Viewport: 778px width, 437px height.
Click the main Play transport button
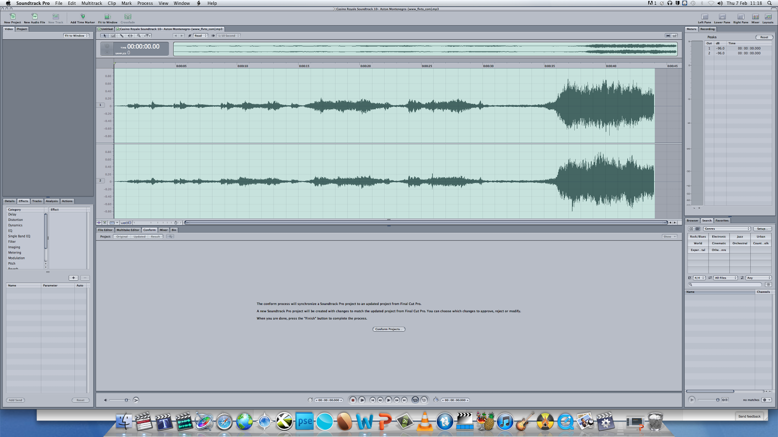coord(389,400)
